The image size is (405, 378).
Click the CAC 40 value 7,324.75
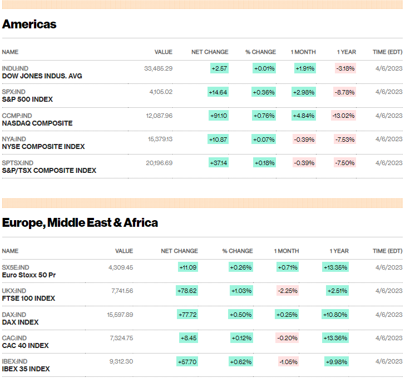coord(122,338)
